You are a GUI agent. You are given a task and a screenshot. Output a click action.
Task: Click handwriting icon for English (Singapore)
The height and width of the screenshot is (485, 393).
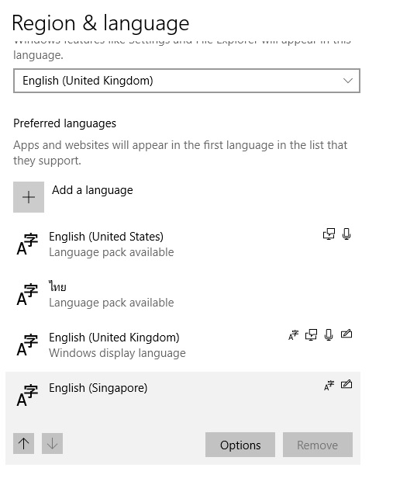pyautogui.click(x=346, y=384)
